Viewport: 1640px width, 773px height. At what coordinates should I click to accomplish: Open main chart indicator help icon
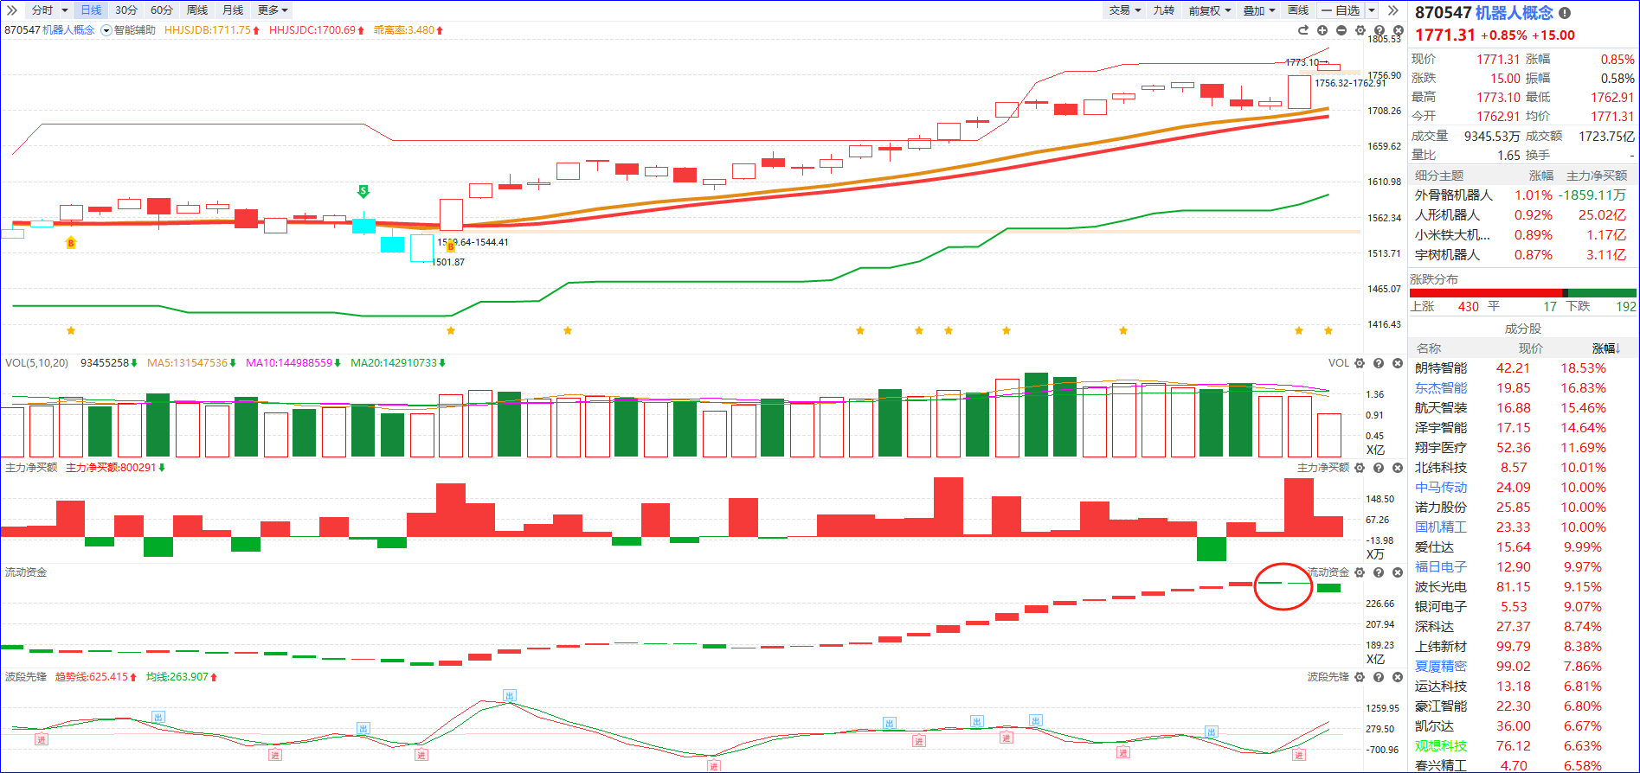point(1380,30)
